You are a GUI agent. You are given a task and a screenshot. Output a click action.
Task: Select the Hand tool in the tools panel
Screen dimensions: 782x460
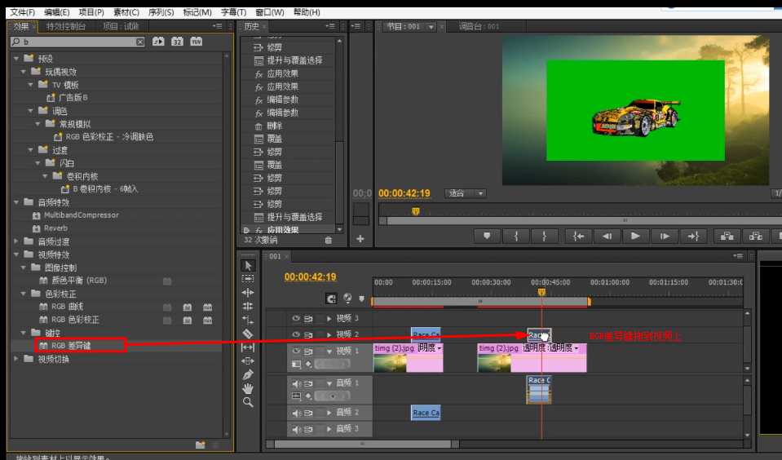248,388
